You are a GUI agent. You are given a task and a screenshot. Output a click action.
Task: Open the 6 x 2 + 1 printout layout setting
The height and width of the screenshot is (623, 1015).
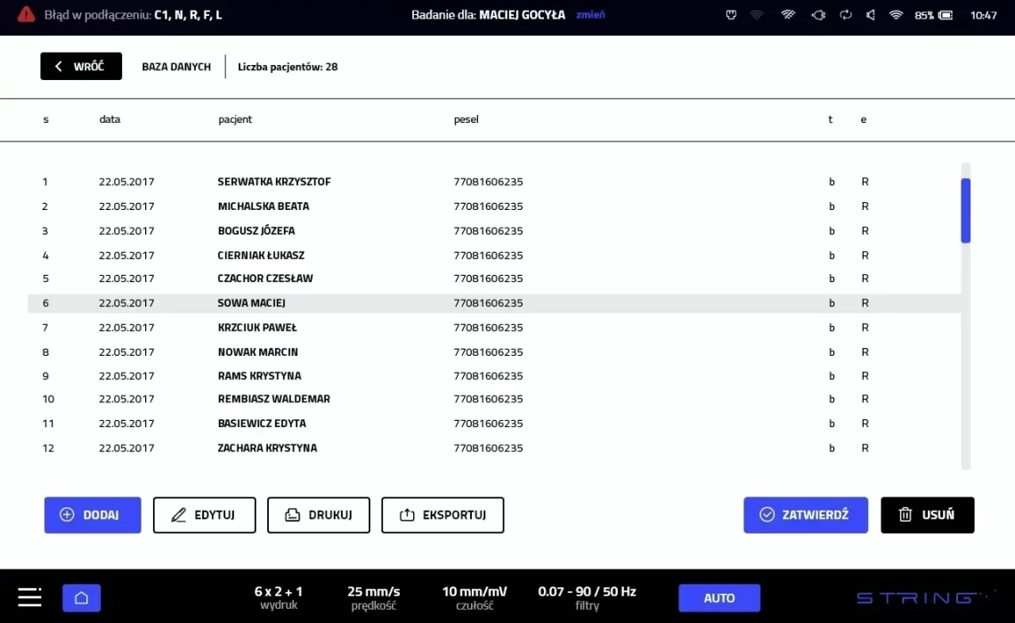278,597
